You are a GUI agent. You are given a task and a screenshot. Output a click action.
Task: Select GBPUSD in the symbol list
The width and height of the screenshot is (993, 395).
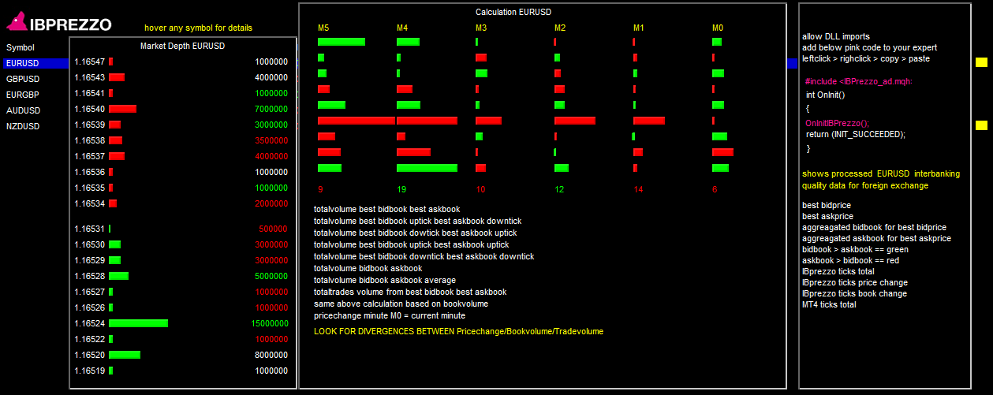point(23,79)
